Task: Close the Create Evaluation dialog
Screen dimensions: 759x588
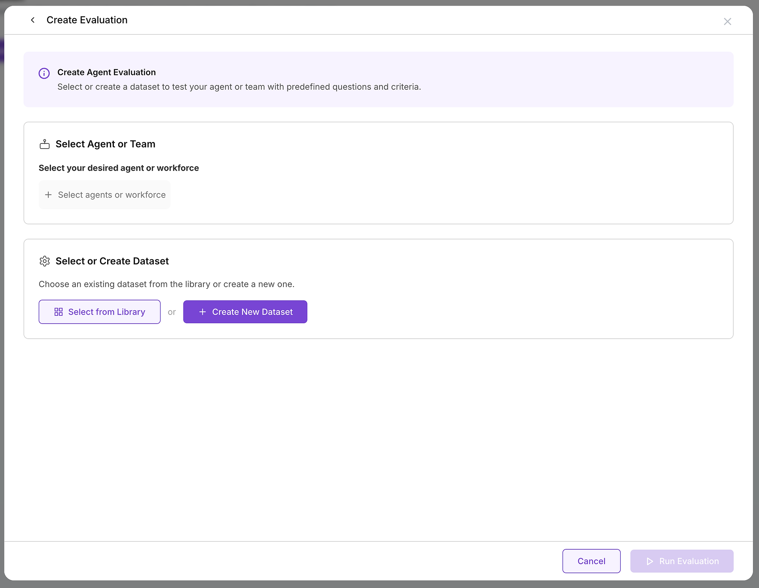Action: [727, 22]
